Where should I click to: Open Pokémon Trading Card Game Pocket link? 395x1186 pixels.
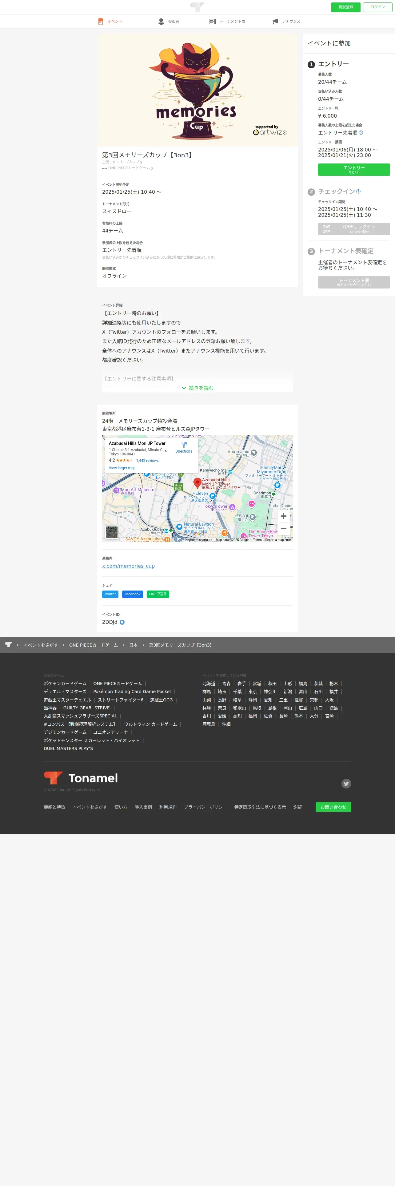pos(132,692)
